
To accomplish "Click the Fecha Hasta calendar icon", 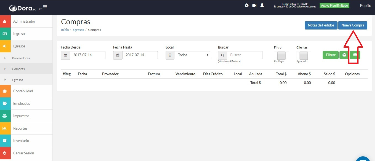I will [118, 55].
